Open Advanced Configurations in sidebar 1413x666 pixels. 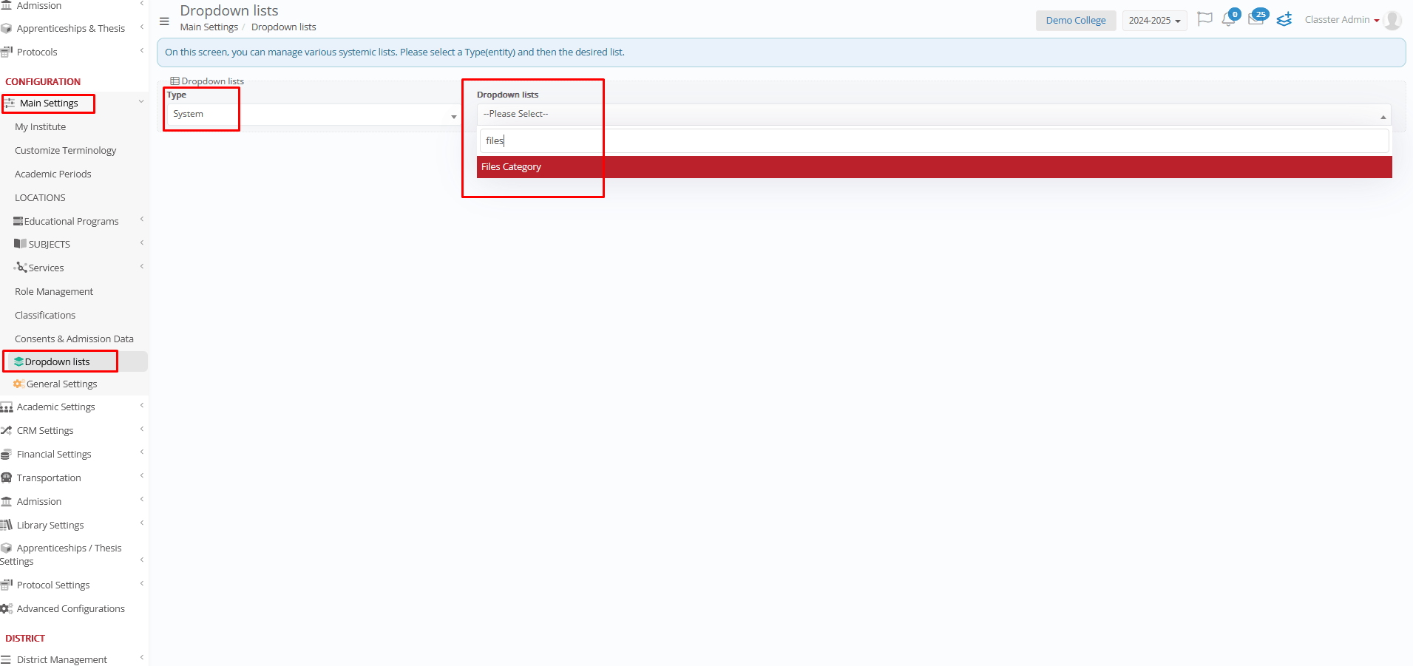[x=70, y=609]
